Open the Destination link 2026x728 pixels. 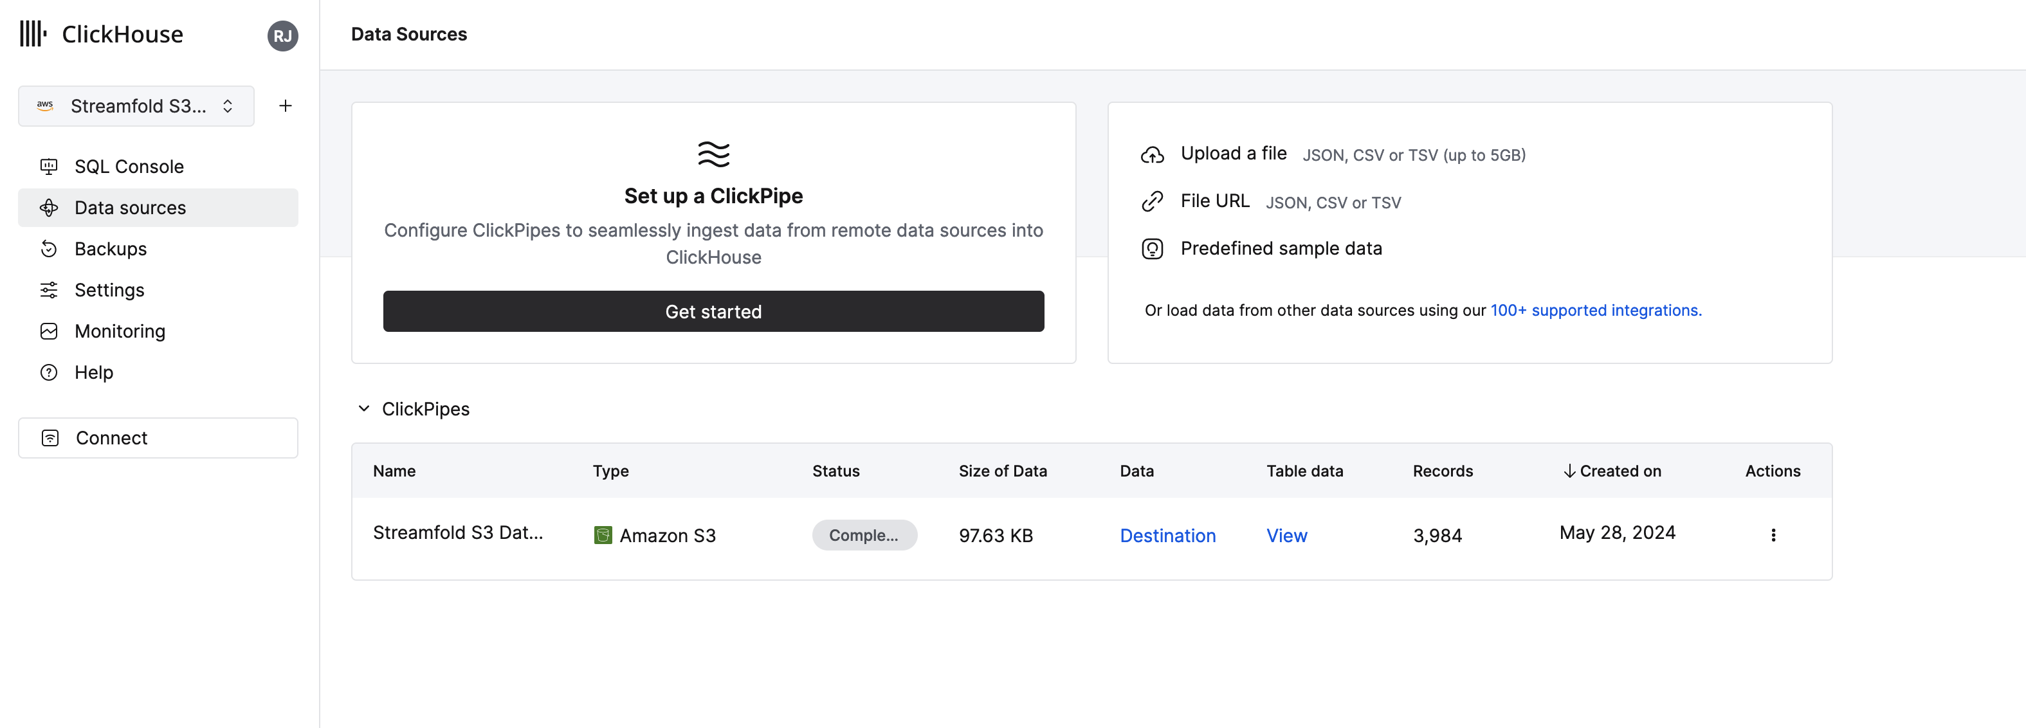coord(1167,535)
